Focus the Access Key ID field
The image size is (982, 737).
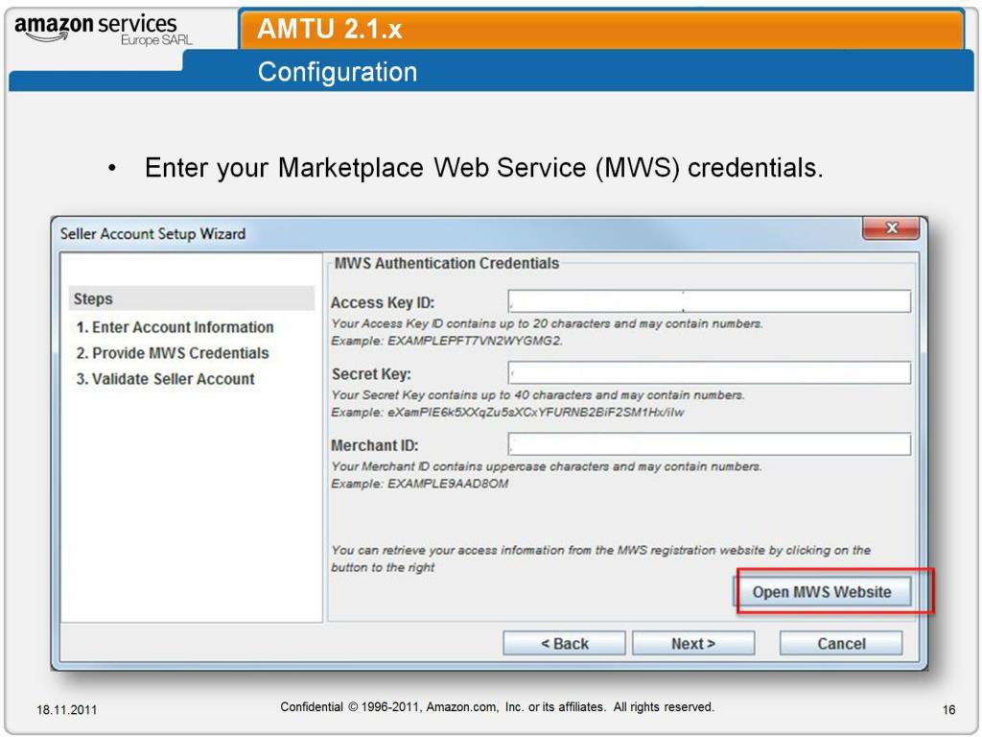[x=709, y=300]
